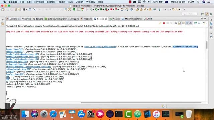The height and width of the screenshot is (120, 214).
Task: Click the New wizard toolbar icon
Action: [x=3, y=9]
